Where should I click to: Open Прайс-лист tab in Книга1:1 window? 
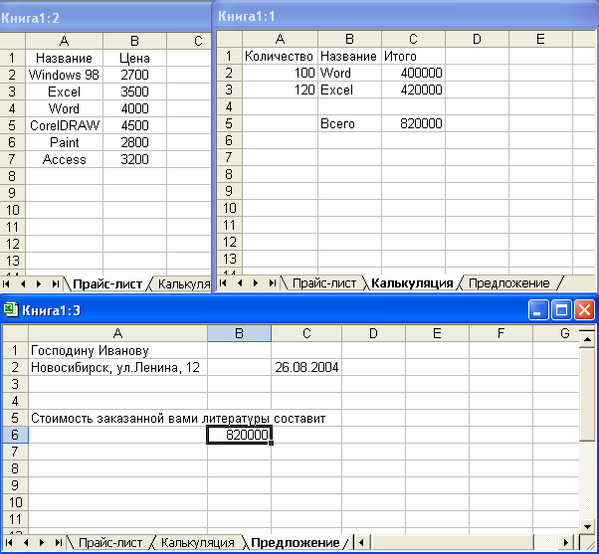(324, 282)
